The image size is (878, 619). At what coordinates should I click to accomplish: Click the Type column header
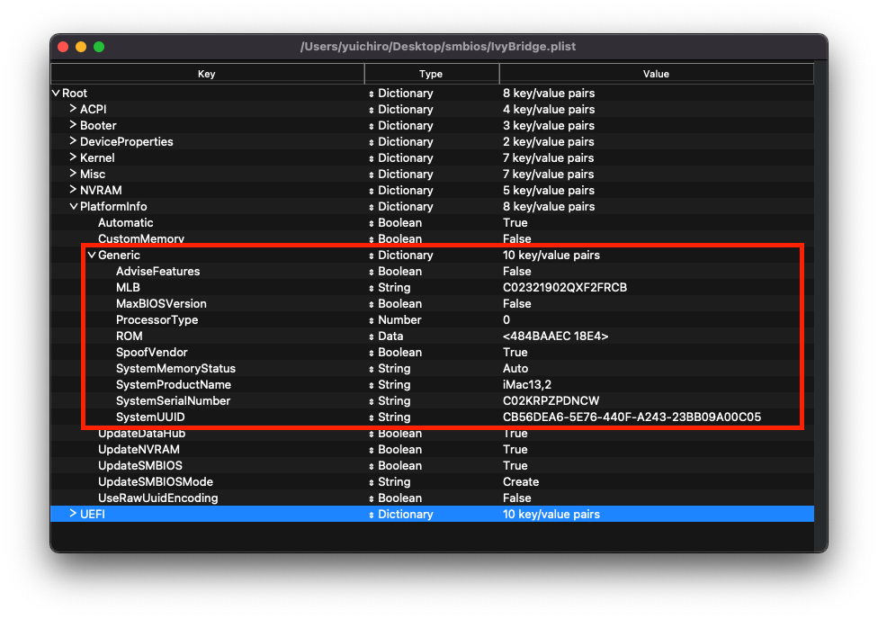click(431, 74)
